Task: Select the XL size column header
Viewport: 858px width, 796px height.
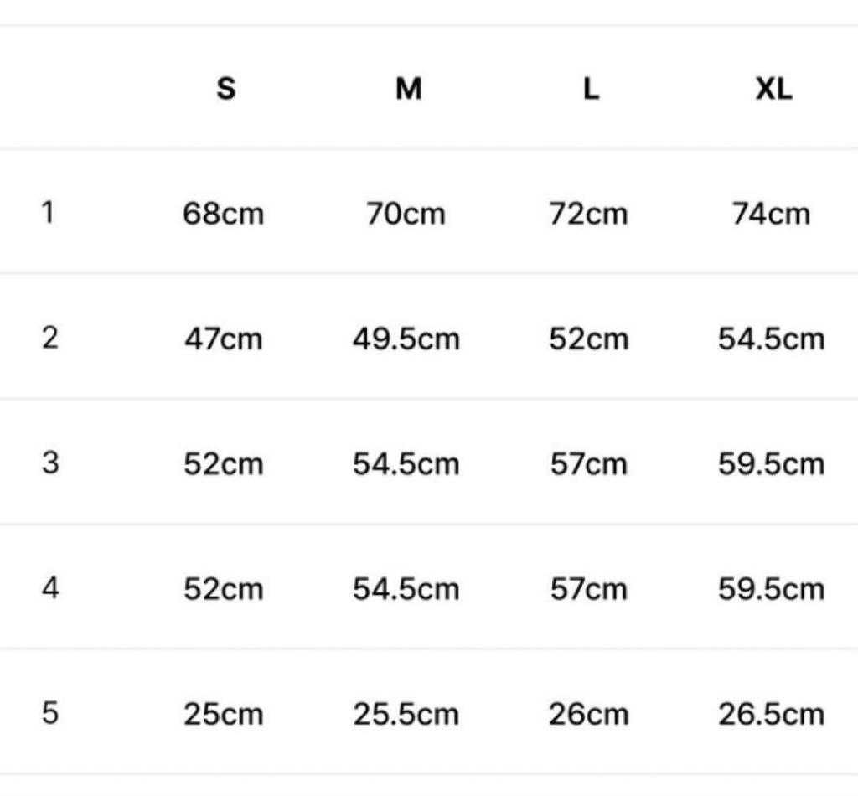Action: [773, 88]
